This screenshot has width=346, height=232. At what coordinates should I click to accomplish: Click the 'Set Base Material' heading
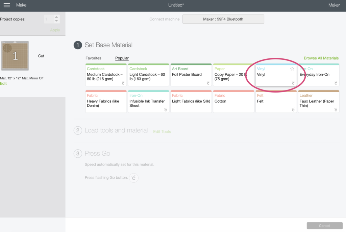(x=108, y=45)
